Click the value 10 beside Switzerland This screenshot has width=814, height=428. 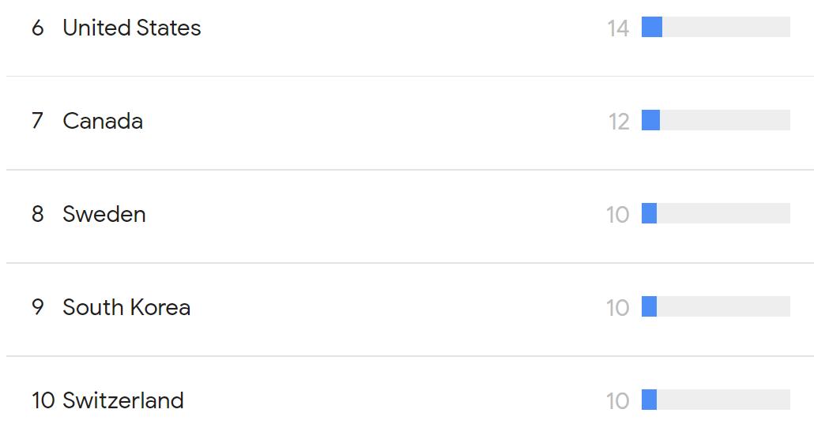click(x=618, y=401)
